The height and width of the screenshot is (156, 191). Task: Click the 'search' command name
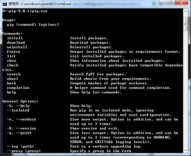pos(14,74)
